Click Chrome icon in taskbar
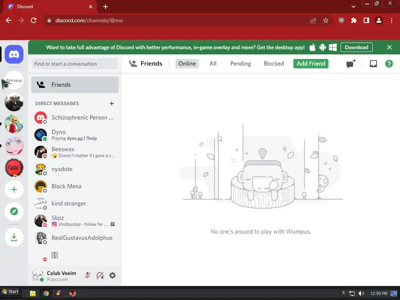This screenshot has width=400, height=300. [46, 293]
